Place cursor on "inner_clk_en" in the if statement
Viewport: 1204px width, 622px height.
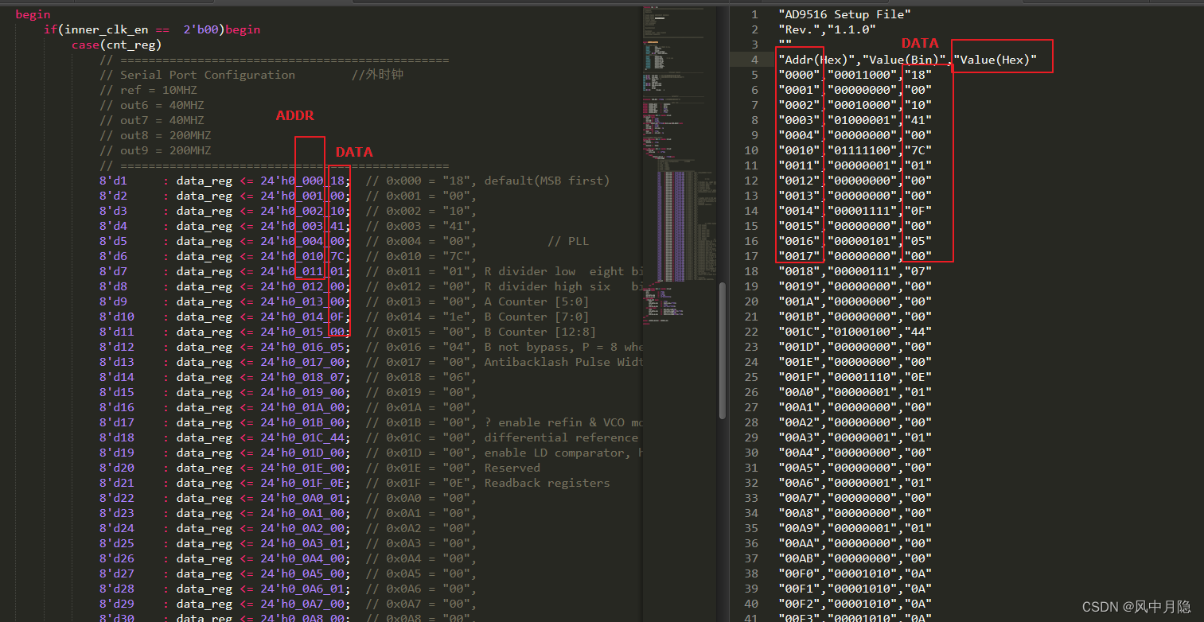coord(107,29)
